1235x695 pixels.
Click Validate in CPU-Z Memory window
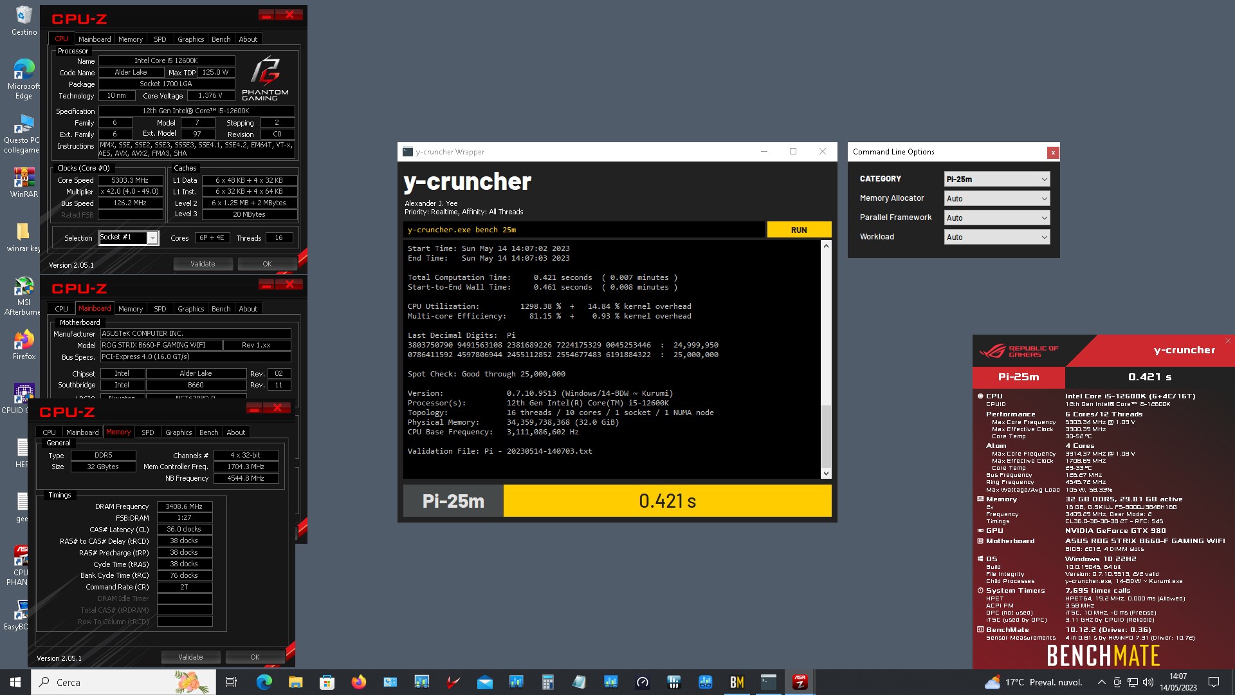tap(190, 657)
